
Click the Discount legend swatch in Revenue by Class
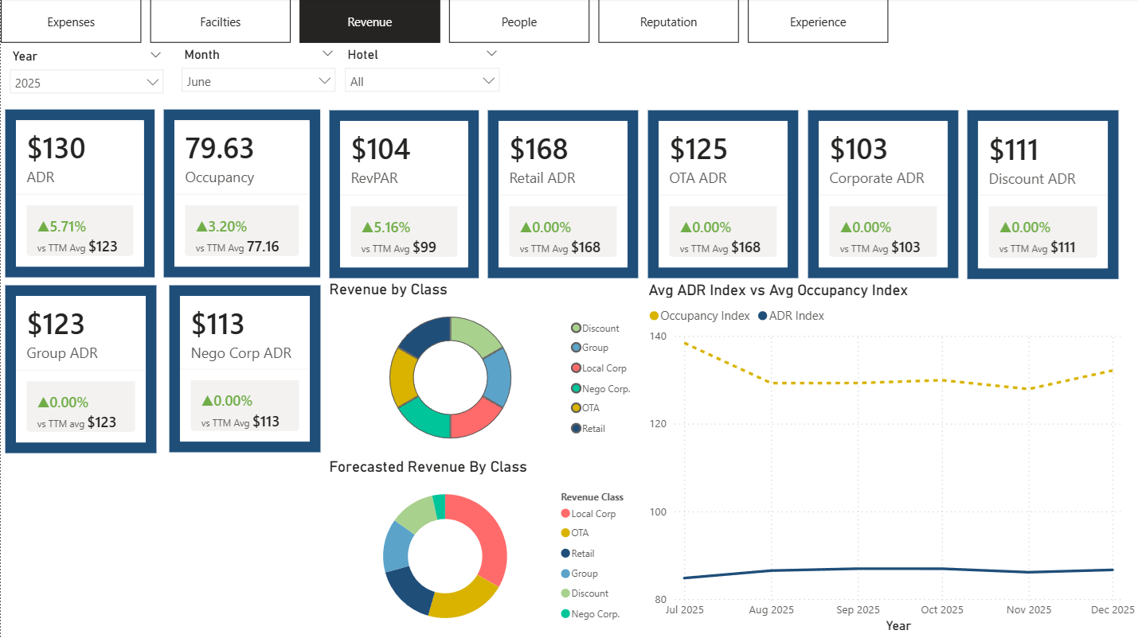point(576,328)
